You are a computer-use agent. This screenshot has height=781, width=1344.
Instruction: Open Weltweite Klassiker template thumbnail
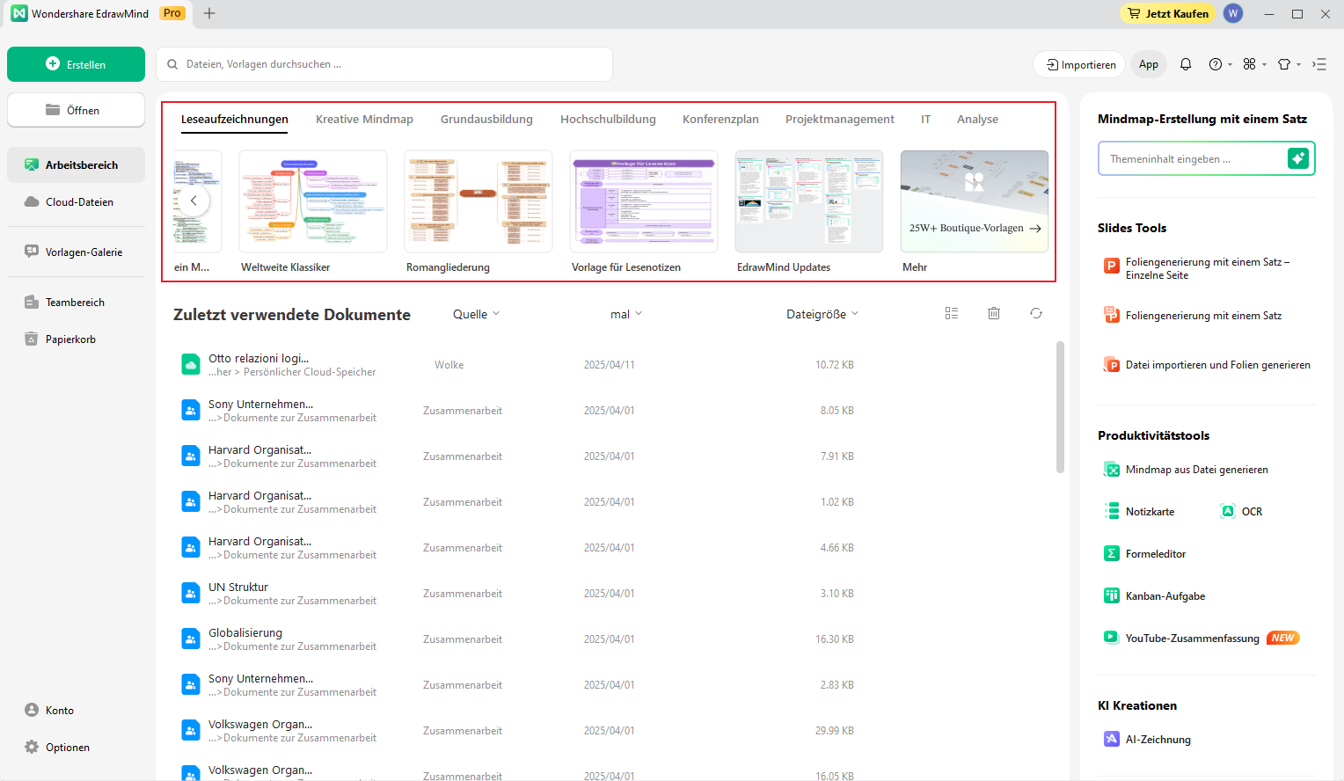313,201
